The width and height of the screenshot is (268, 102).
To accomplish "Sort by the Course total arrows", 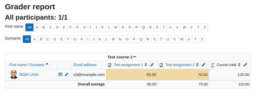I will click(239, 65).
